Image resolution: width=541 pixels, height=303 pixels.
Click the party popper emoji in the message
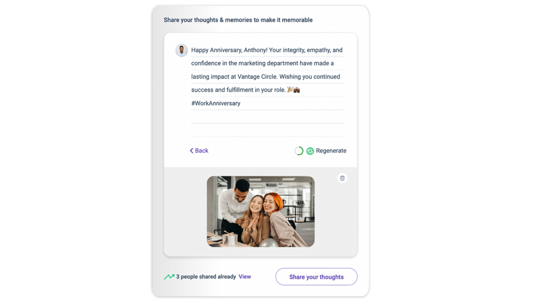290,90
